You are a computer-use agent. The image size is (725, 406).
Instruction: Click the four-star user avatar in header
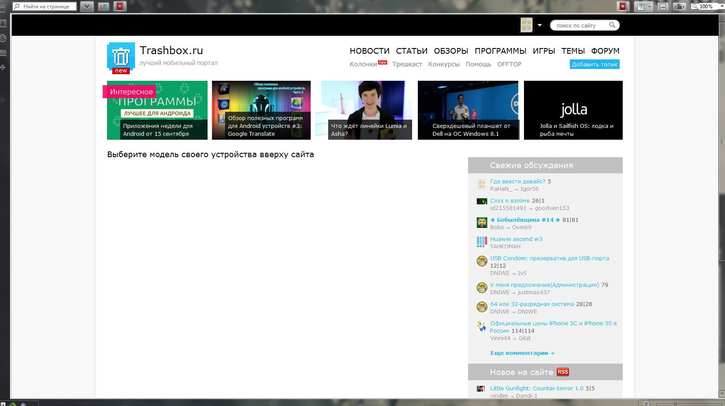click(x=526, y=25)
